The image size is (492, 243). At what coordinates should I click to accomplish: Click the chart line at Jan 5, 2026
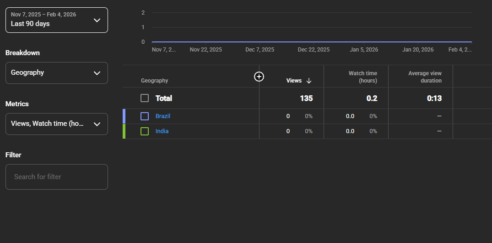click(364, 42)
